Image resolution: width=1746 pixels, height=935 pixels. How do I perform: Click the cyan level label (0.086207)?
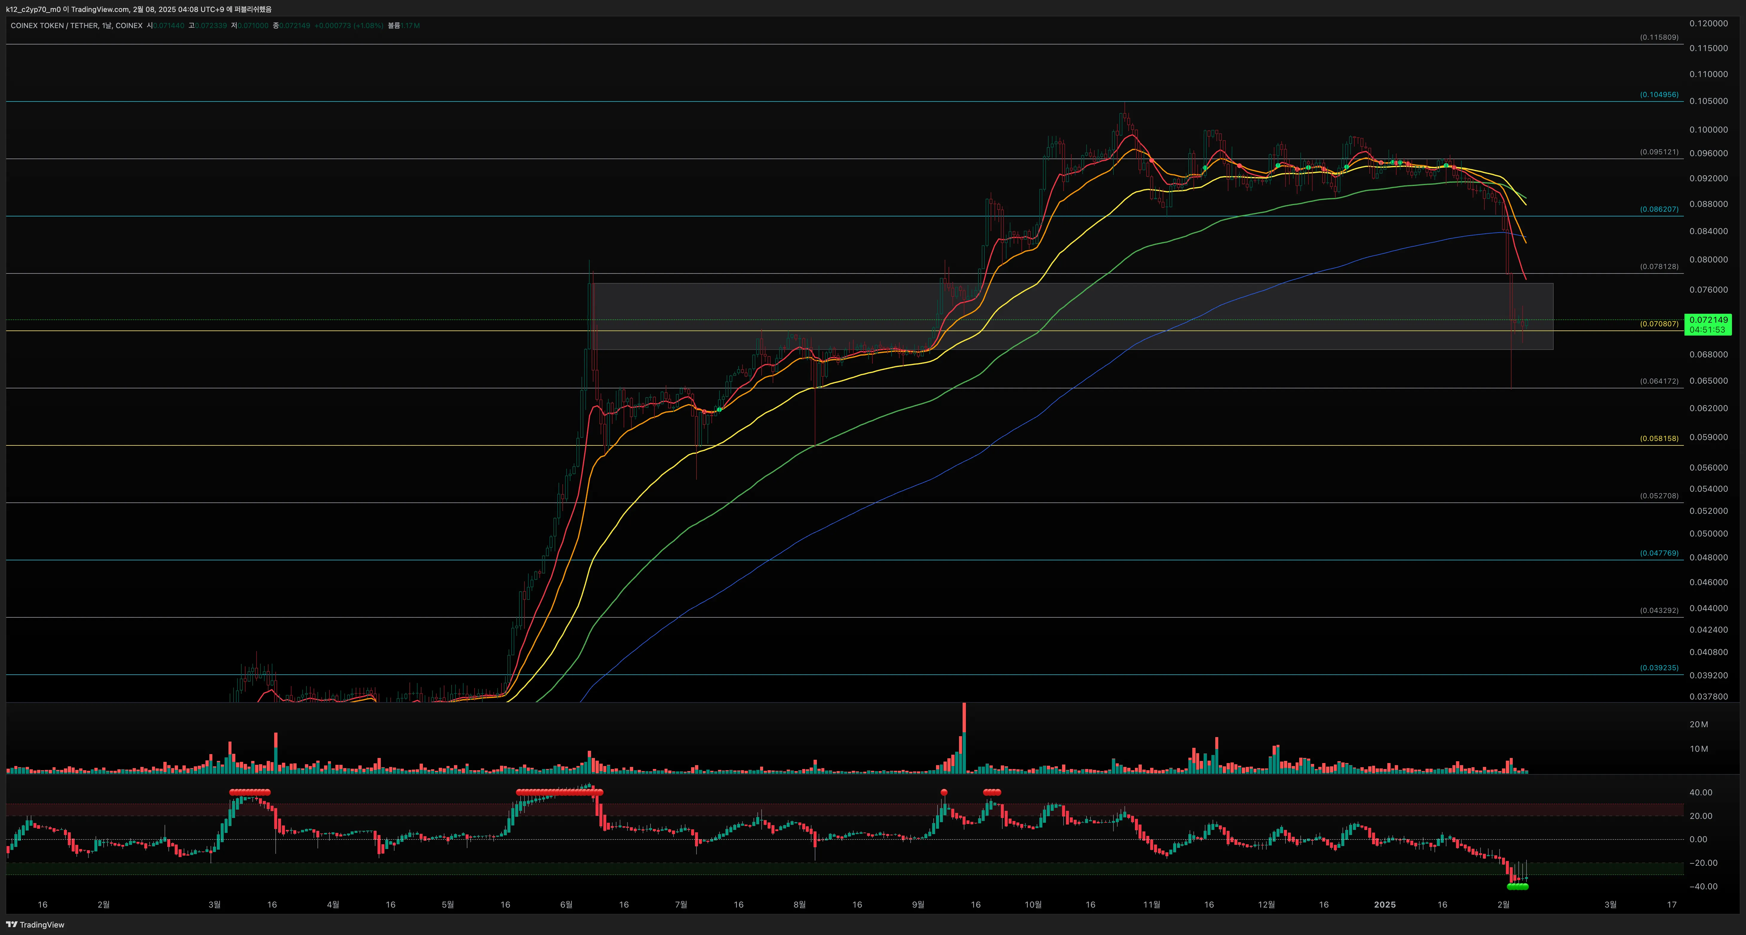click(x=1659, y=209)
